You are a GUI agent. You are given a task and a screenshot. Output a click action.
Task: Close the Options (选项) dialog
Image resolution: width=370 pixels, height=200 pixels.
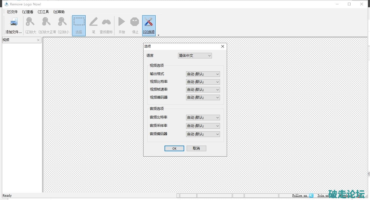(x=222, y=46)
